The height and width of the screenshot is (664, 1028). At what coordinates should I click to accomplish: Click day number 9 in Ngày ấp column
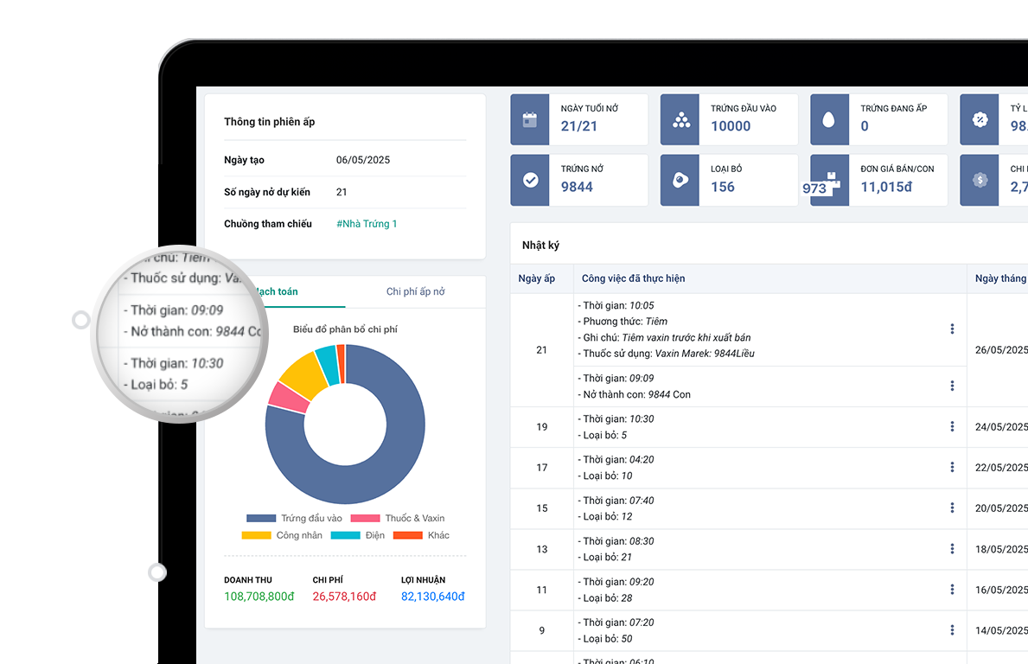tap(541, 630)
